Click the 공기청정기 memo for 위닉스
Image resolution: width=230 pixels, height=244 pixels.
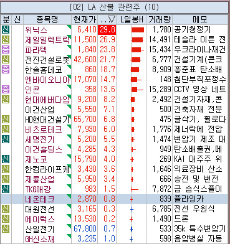193,30
